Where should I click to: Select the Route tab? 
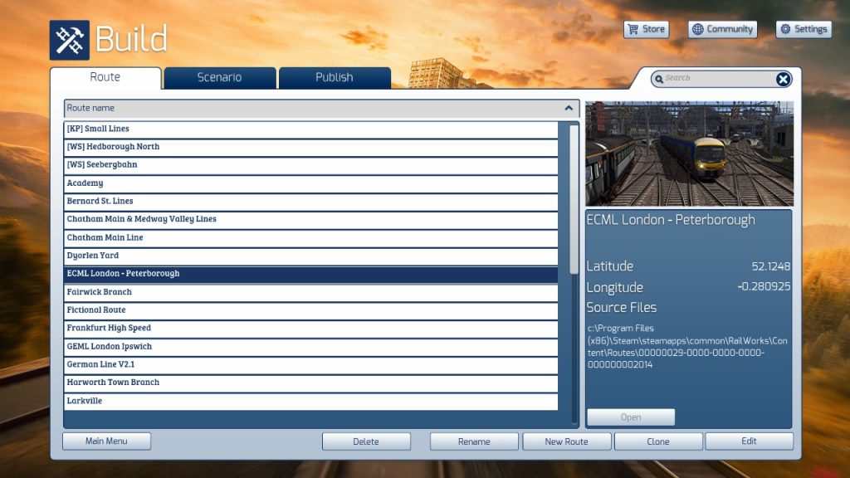point(106,76)
